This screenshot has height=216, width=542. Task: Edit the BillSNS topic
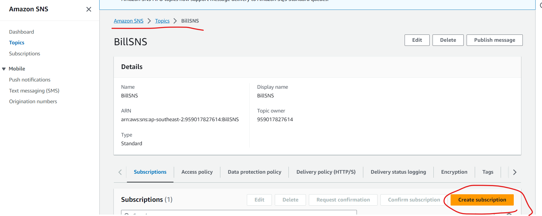click(417, 40)
